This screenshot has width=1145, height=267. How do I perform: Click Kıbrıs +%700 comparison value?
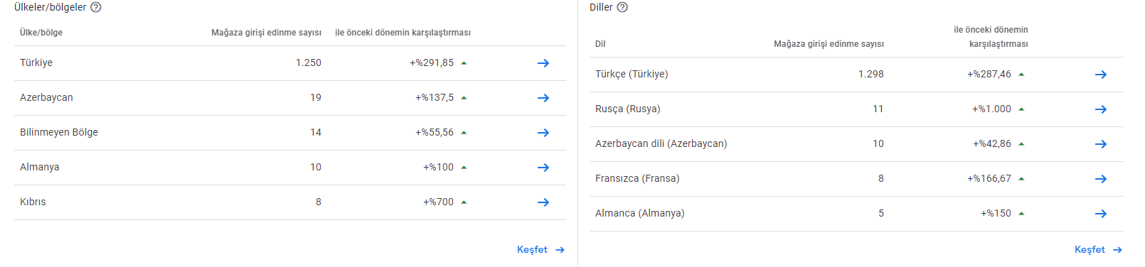pyautogui.click(x=438, y=202)
